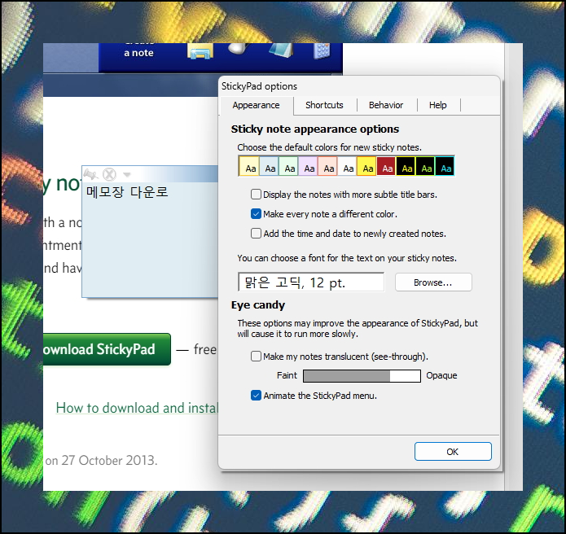Click the web page vertical scrollbar
The height and width of the screenshot is (534, 566).
tap(513, 267)
